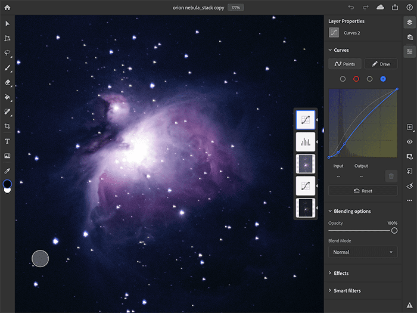This screenshot has width=417, height=313.
Task: Select the Crop tool
Action: tap(7, 126)
